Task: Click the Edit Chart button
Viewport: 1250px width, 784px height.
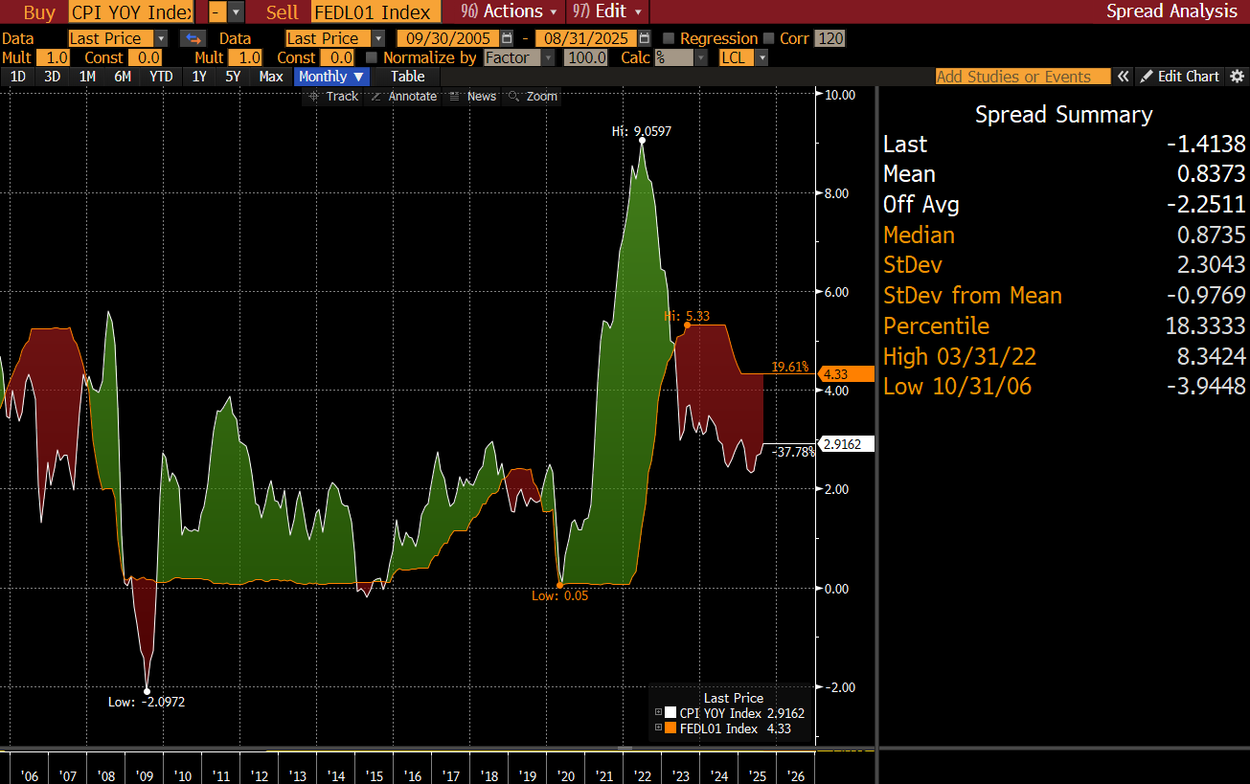Action: [1179, 77]
